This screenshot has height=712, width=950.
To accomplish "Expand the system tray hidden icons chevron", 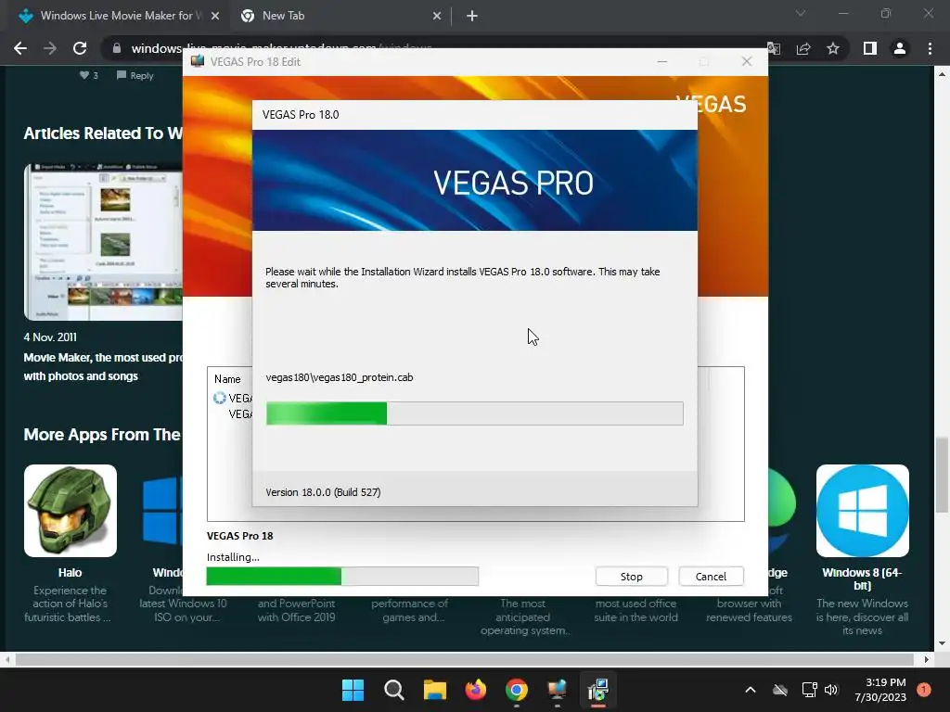I will click(750, 690).
